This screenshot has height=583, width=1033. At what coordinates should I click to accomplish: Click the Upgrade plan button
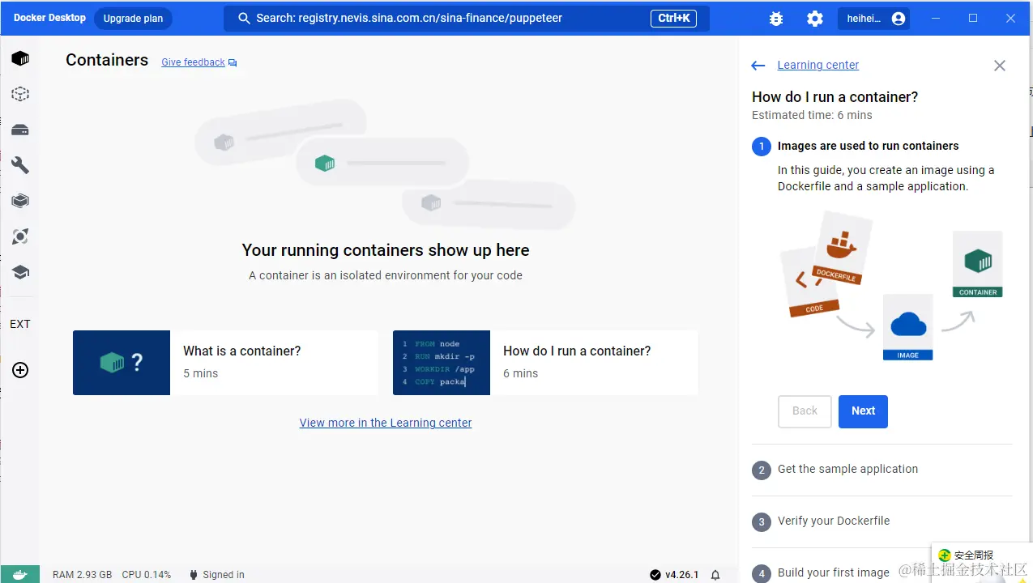tap(133, 19)
